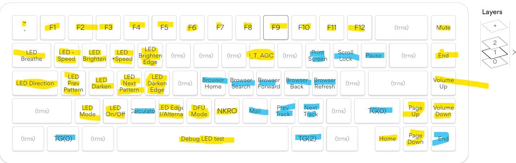Viewport: 516px width, 163px height.
Task: Select the Volume Up key
Action: click(443, 83)
